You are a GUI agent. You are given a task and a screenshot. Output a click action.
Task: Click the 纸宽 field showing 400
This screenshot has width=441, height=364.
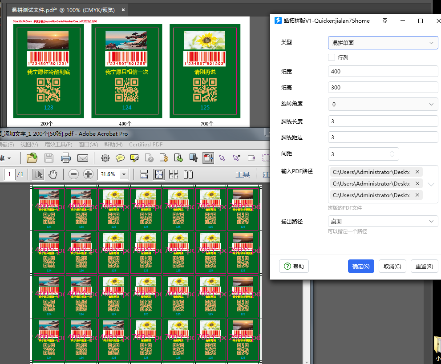[x=383, y=72]
